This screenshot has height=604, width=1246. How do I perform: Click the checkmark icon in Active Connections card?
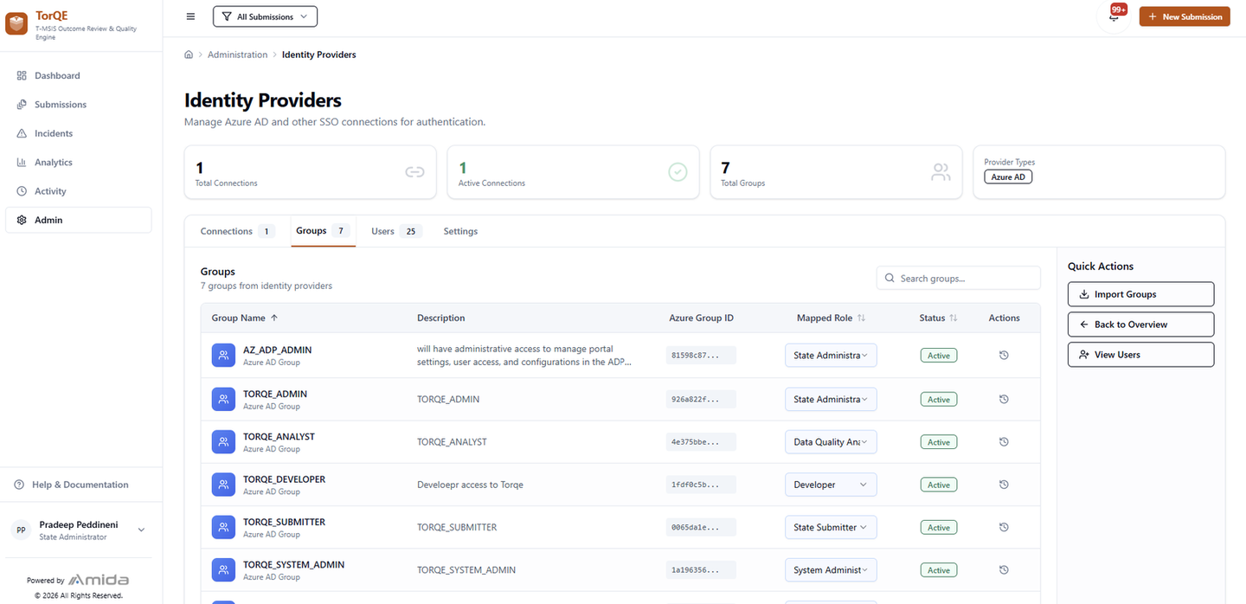click(678, 172)
